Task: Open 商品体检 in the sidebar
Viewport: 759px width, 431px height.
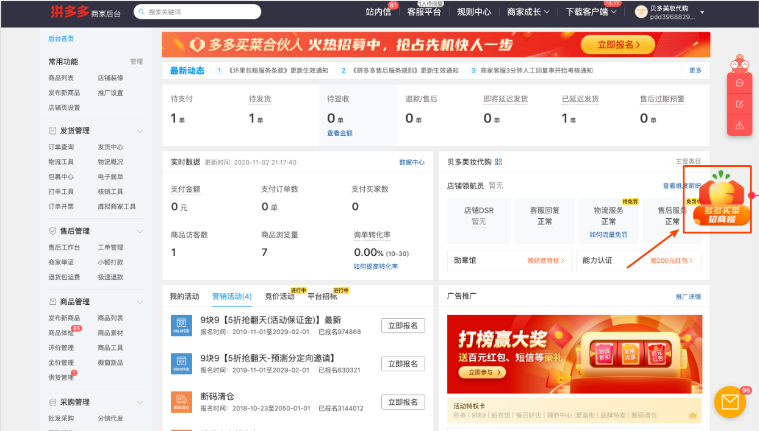Action: pos(61,333)
